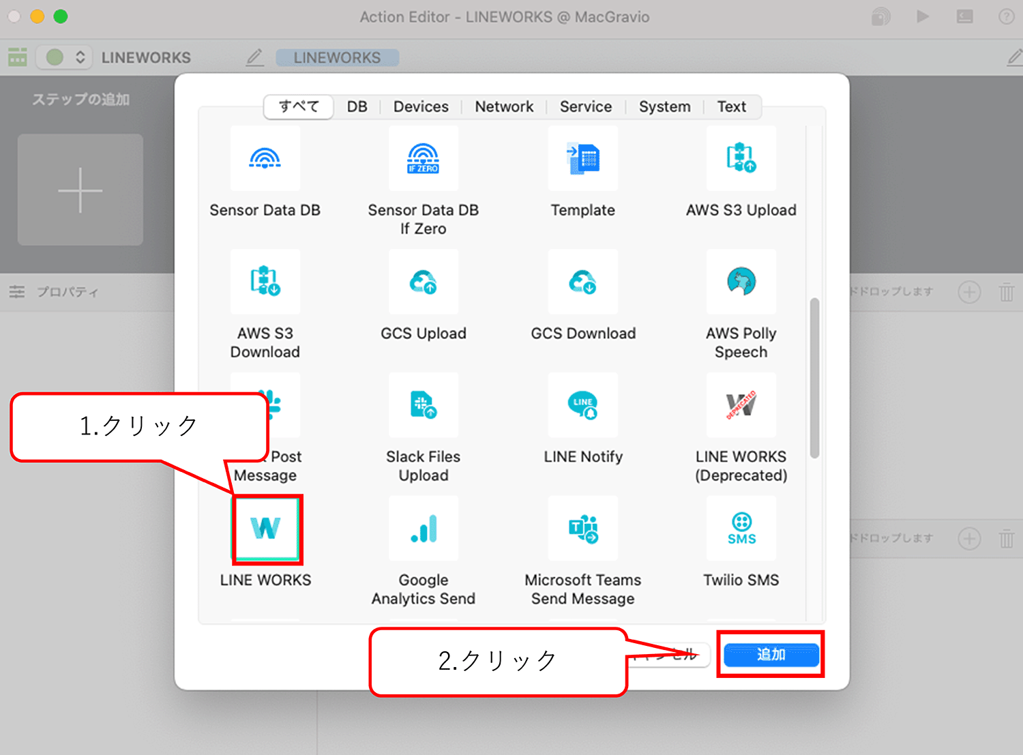Switch to the DB tab
The height and width of the screenshot is (755, 1023).
click(357, 106)
